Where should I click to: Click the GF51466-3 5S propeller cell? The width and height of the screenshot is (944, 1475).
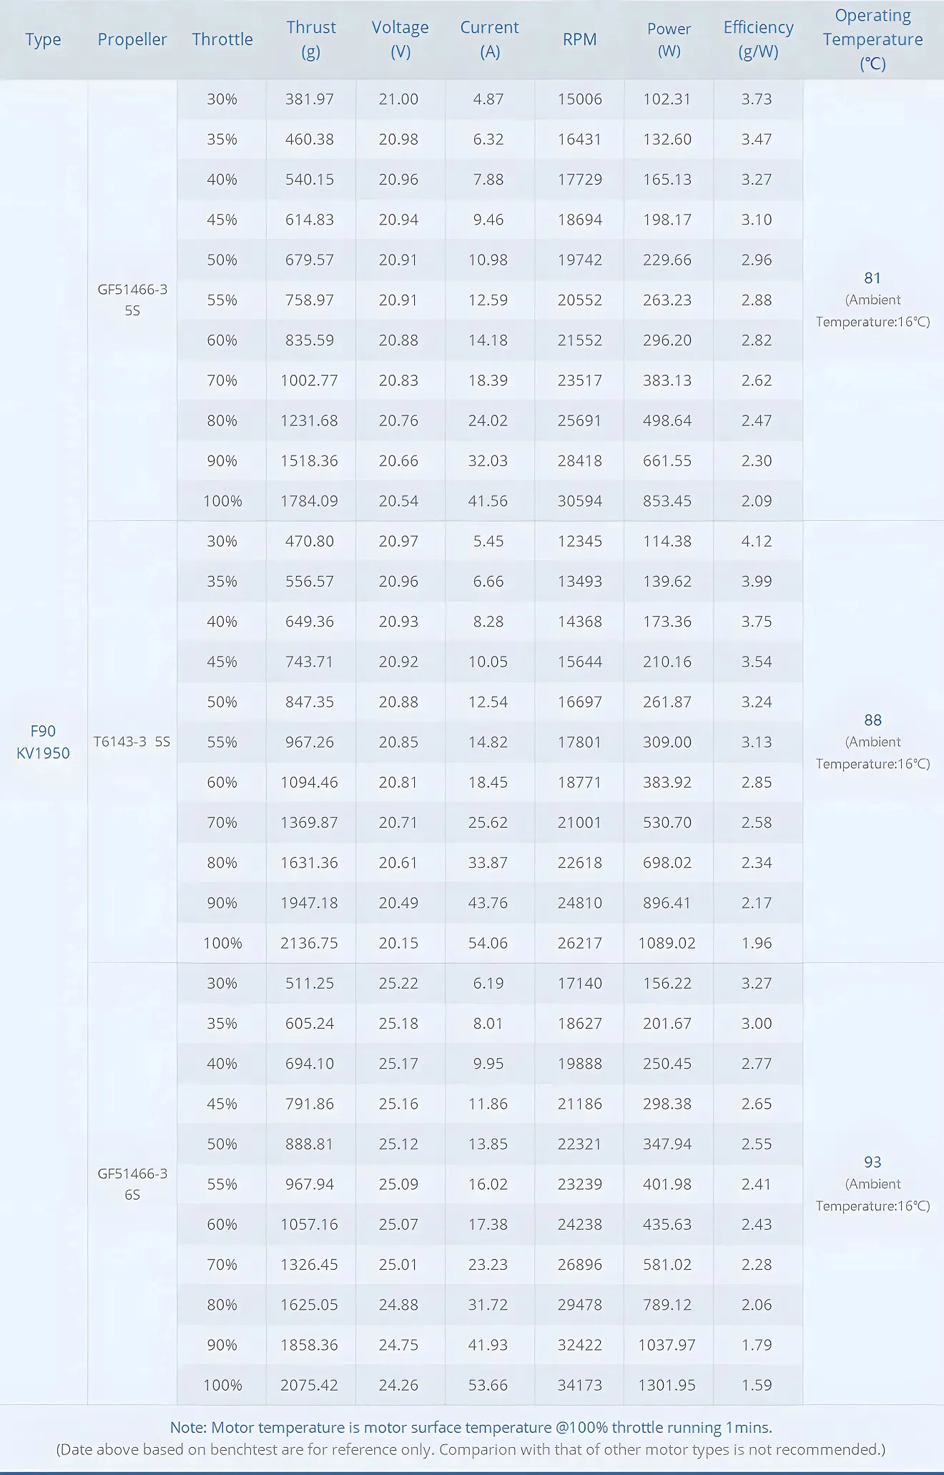point(132,300)
